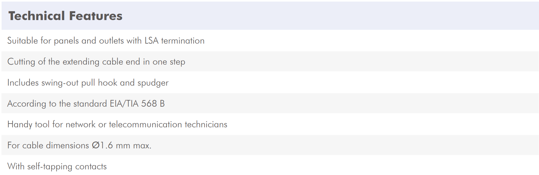This screenshot has height=175, width=539.
Task: Click the 'With self-tapping' text
Action: click(40, 167)
